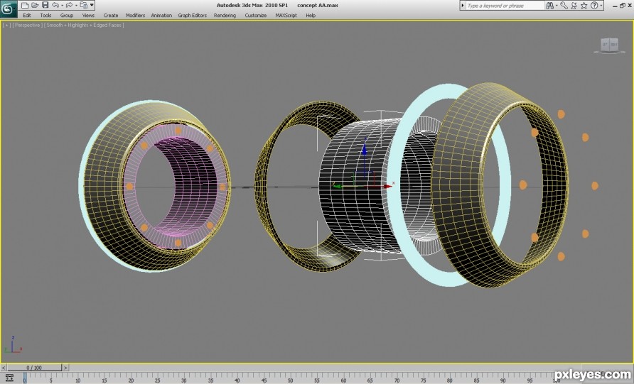
Task: Open the Tools menu
Action: (x=45, y=16)
